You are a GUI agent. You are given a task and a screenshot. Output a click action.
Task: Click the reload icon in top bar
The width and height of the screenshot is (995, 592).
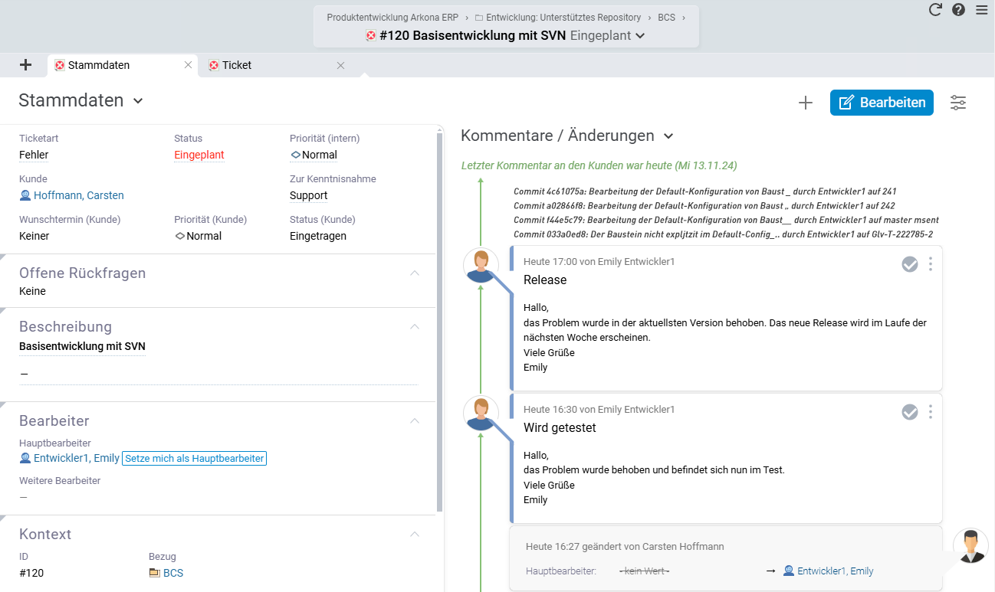coord(935,10)
